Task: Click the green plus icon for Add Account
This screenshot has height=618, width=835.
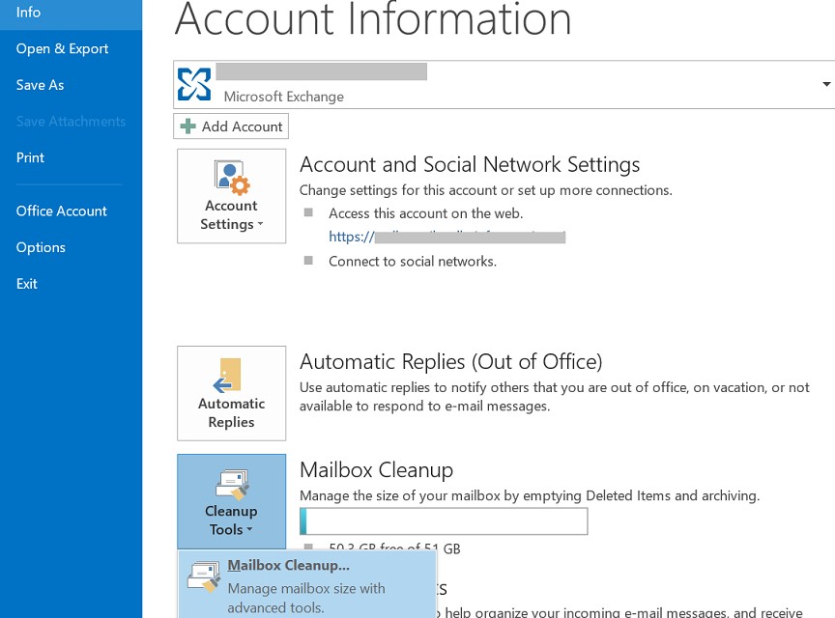Action: [188, 126]
